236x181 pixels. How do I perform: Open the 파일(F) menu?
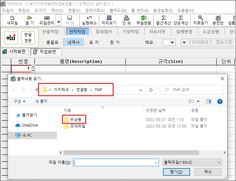[8, 10]
